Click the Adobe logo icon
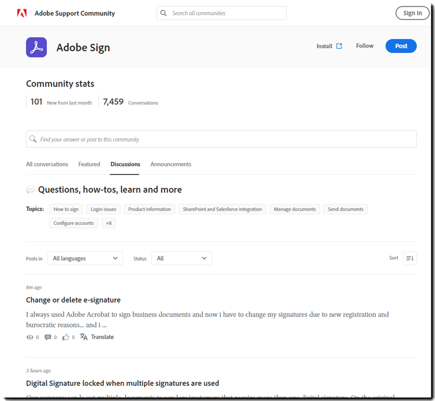The height and width of the screenshot is (401, 435). (x=21, y=13)
